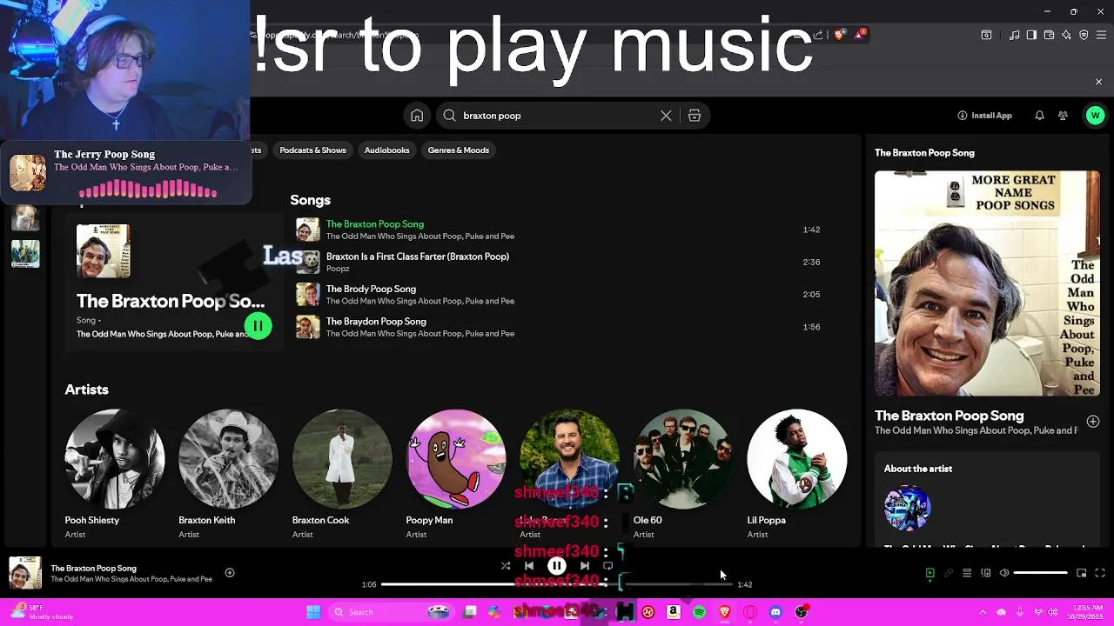Add Braxton Poop Song to Liked Songs in right panel
The height and width of the screenshot is (626, 1114).
[x=1093, y=422]
